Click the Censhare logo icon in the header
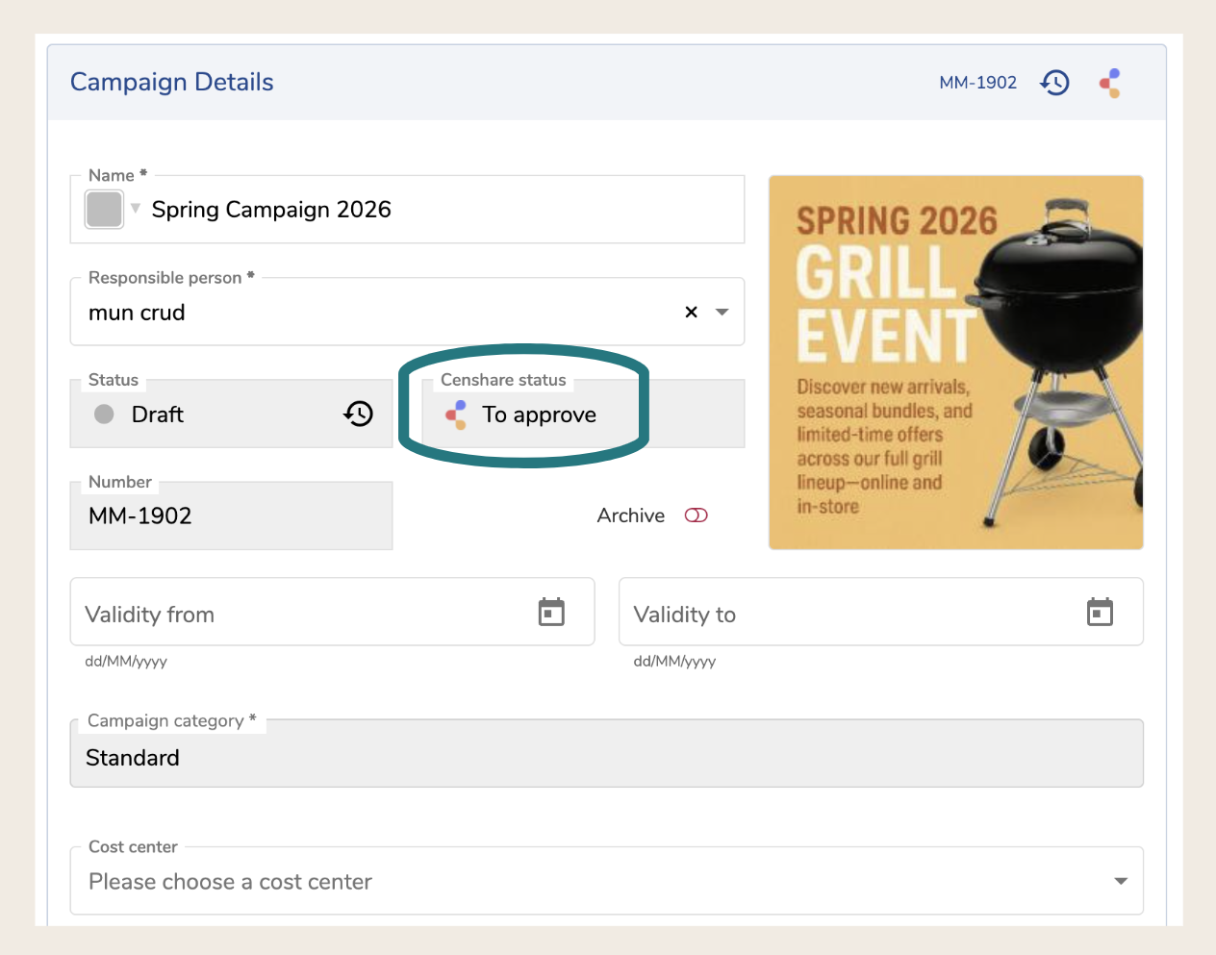The width and height of the screenshot is (1216, 955). (x=1110, y=83)
